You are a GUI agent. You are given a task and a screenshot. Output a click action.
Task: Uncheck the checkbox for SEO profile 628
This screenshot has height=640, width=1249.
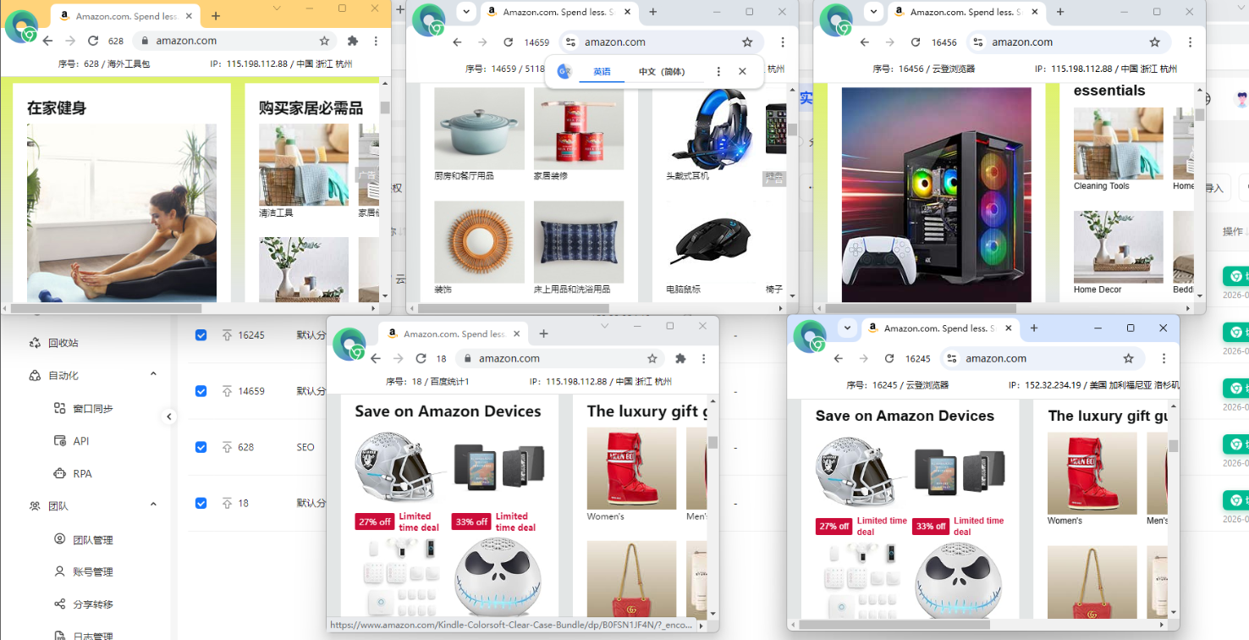click(201, 447)
